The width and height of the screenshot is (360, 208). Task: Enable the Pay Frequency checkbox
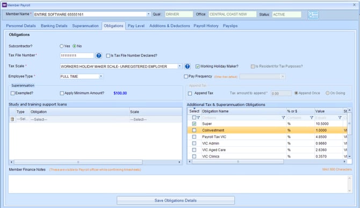coord(186,76)
